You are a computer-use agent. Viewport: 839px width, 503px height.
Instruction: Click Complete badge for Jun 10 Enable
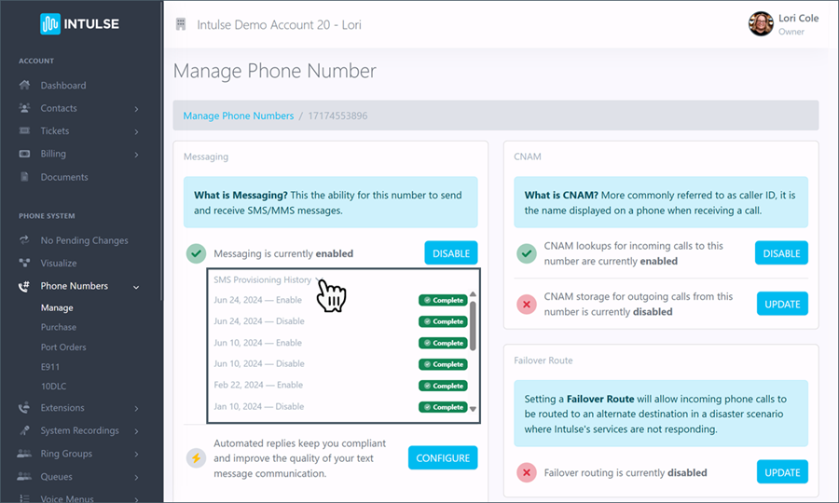pos(443,343)
